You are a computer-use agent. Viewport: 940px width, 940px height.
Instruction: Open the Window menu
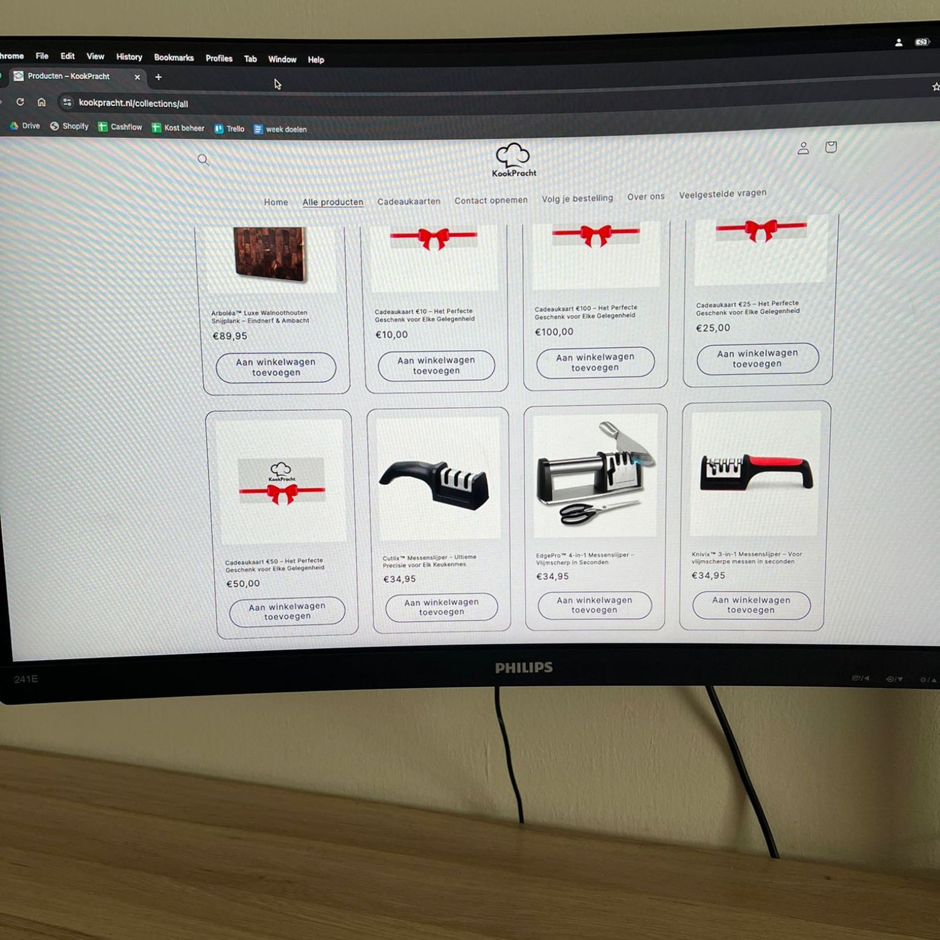[282, 60]
